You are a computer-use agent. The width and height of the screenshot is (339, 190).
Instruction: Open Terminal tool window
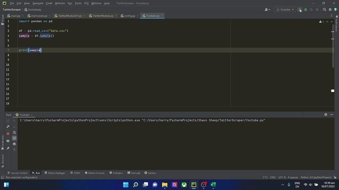[x=134, y=173]
